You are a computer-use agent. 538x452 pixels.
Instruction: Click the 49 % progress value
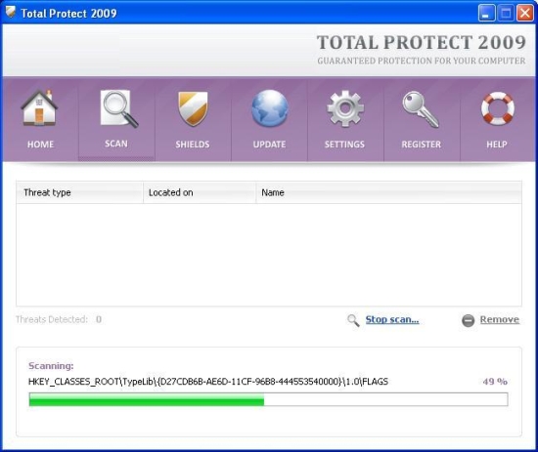495,382
